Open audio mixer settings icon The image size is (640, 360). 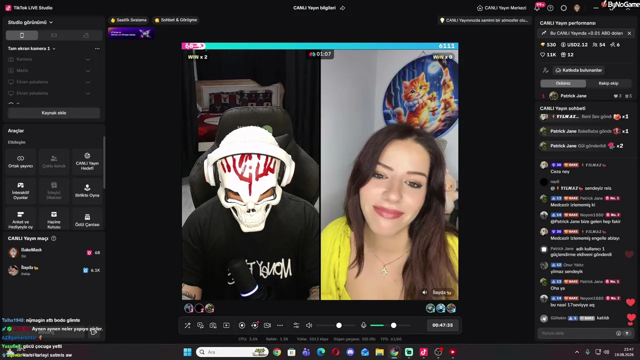tap(296, 325)
